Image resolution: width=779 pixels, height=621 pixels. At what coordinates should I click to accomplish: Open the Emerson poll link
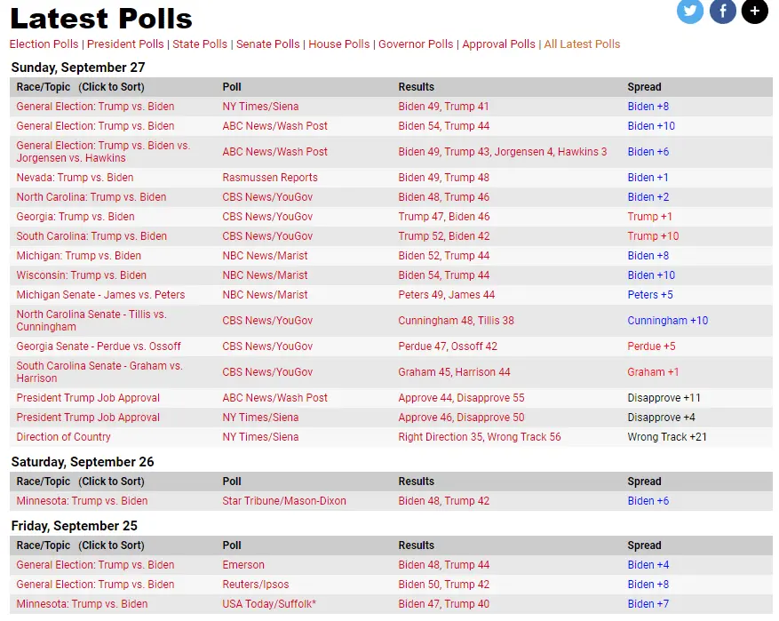coord(242,565)
